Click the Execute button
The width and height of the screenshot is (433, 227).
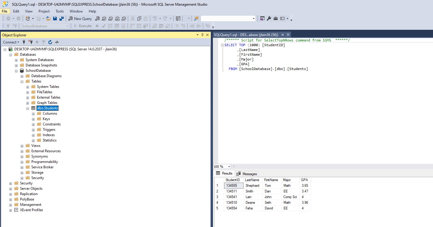click(x=83, y=26)
